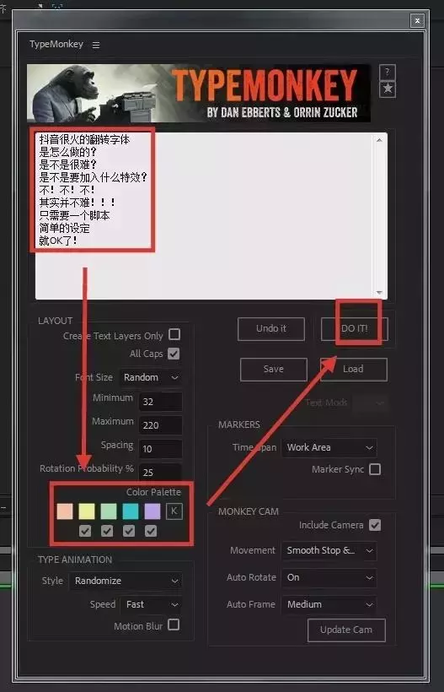
Task: Uncheck checkbox under the purple swatch
Action: [x=151, y=531]
